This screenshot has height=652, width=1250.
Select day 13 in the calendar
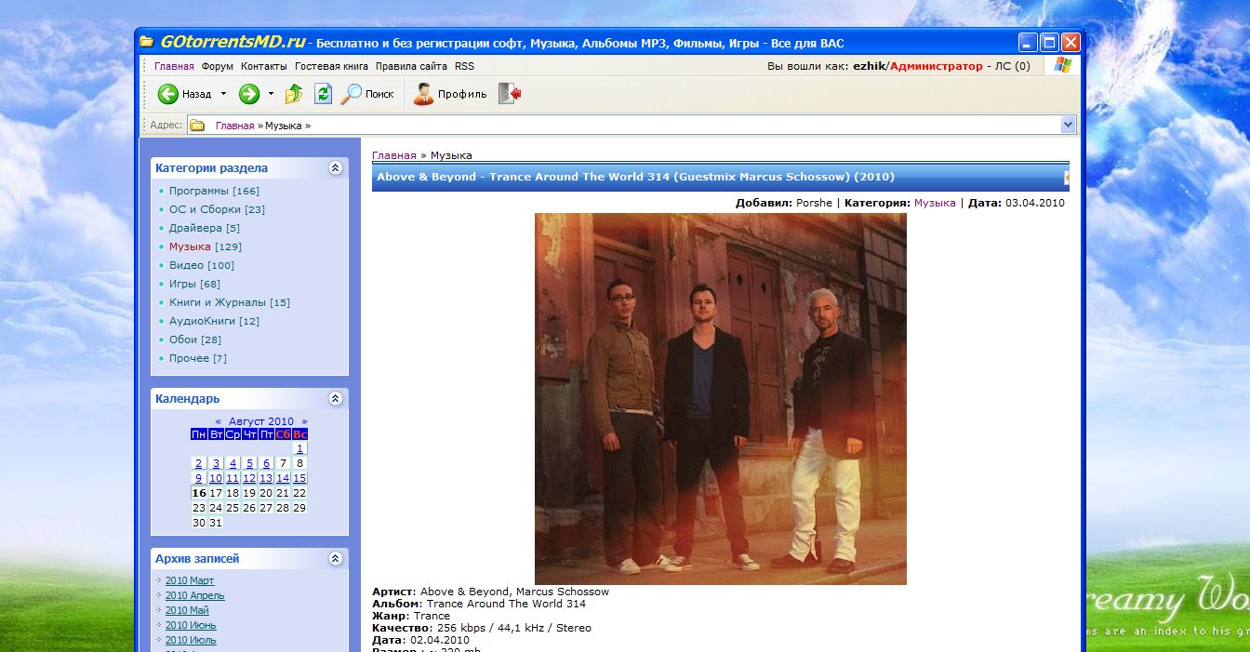(266, 478)
